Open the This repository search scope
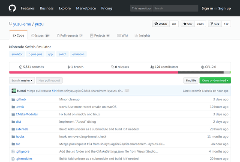Image resolution: width=240 pixels, height=162 pixels. point(141,8)
